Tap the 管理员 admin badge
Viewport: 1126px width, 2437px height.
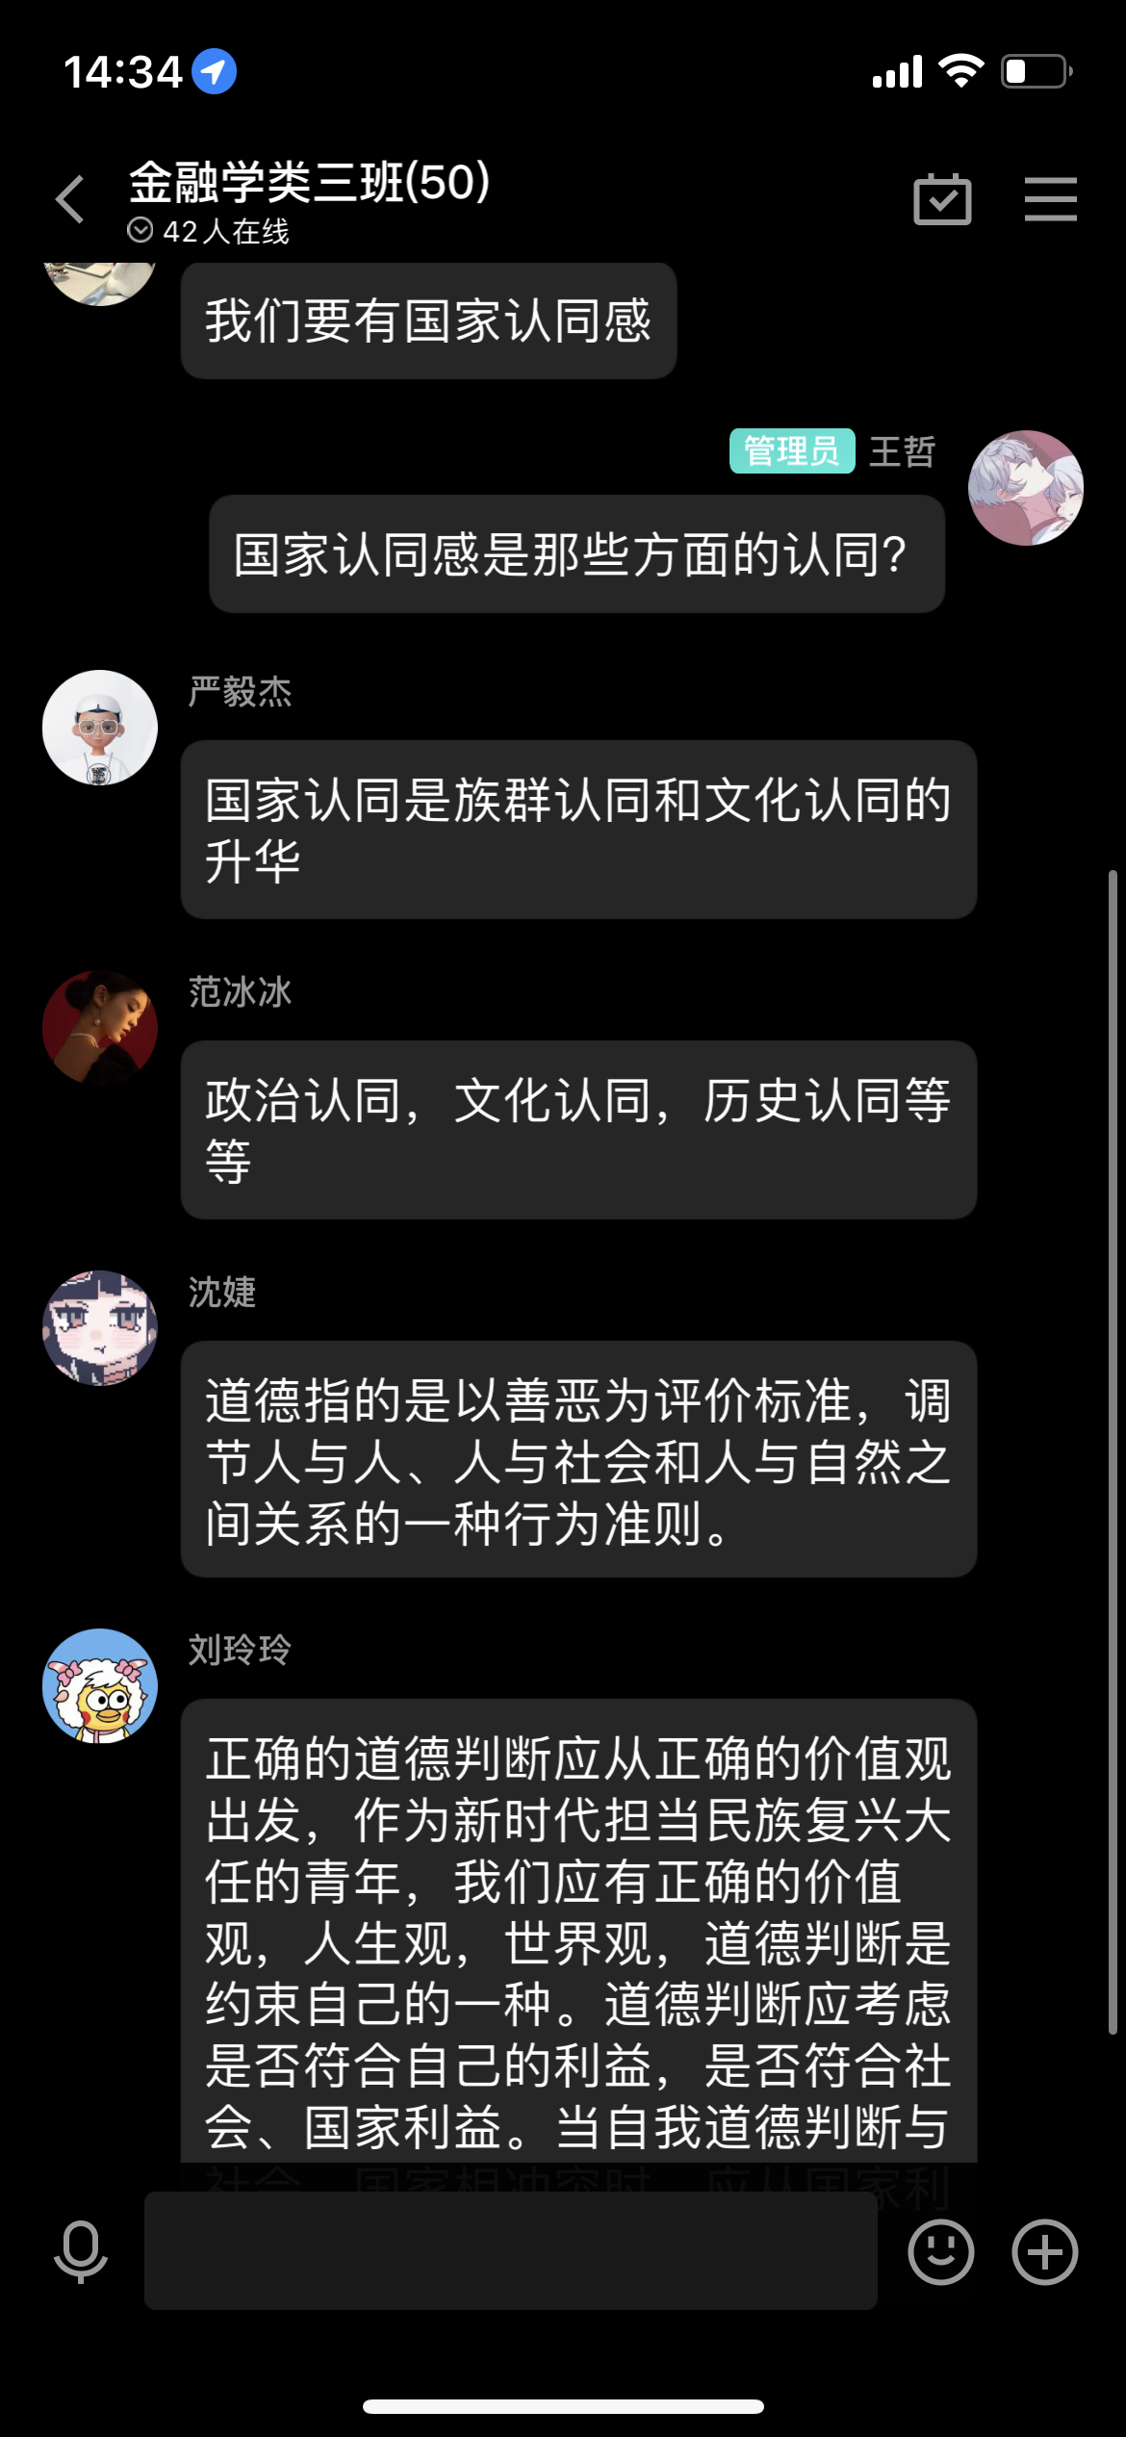792,450
